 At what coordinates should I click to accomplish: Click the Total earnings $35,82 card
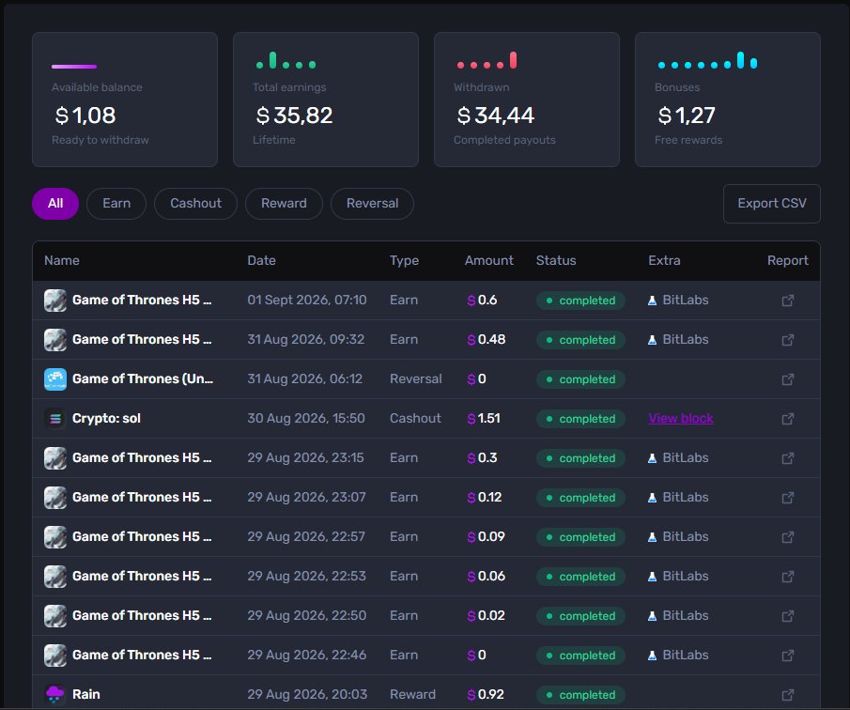click(326, 100)
